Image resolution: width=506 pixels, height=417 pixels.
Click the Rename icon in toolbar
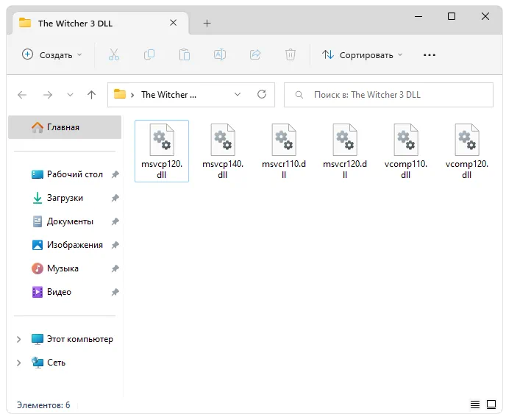click(220, 55)
